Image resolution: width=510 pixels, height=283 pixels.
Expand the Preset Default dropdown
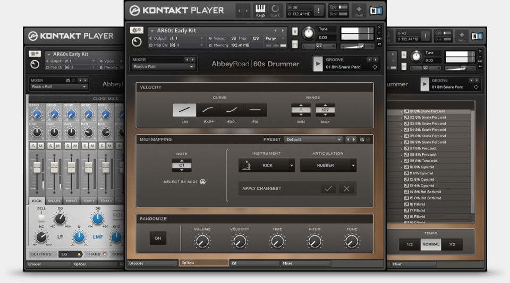tap(313, 139)
